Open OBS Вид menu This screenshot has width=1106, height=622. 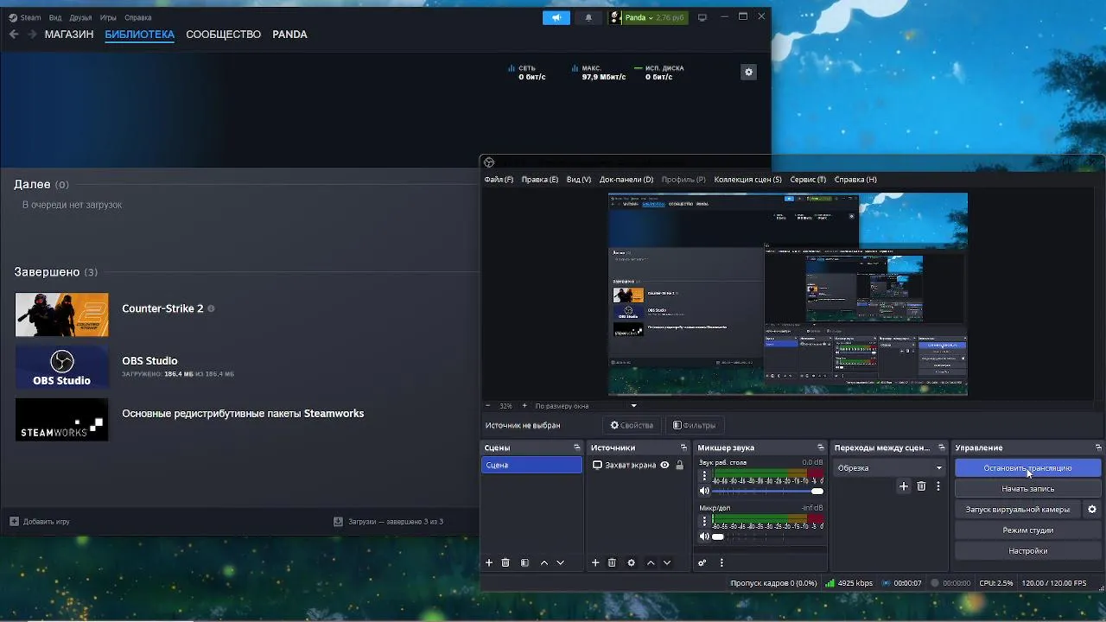579,180
